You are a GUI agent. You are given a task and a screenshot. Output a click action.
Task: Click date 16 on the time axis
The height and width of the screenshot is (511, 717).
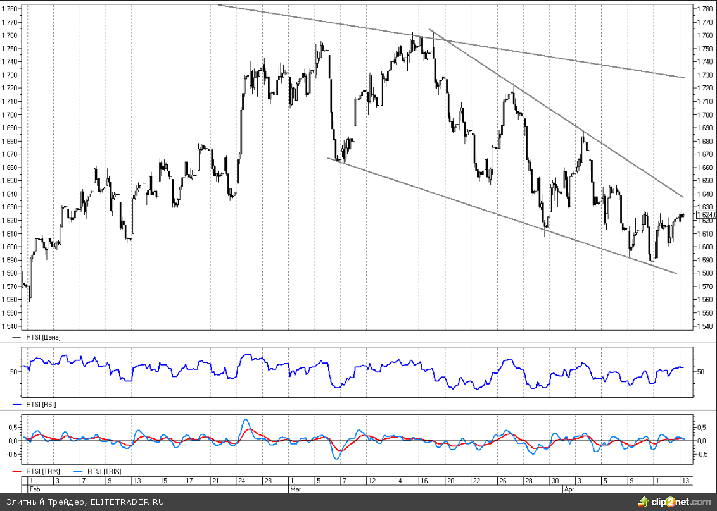click(x=424, y=481)
